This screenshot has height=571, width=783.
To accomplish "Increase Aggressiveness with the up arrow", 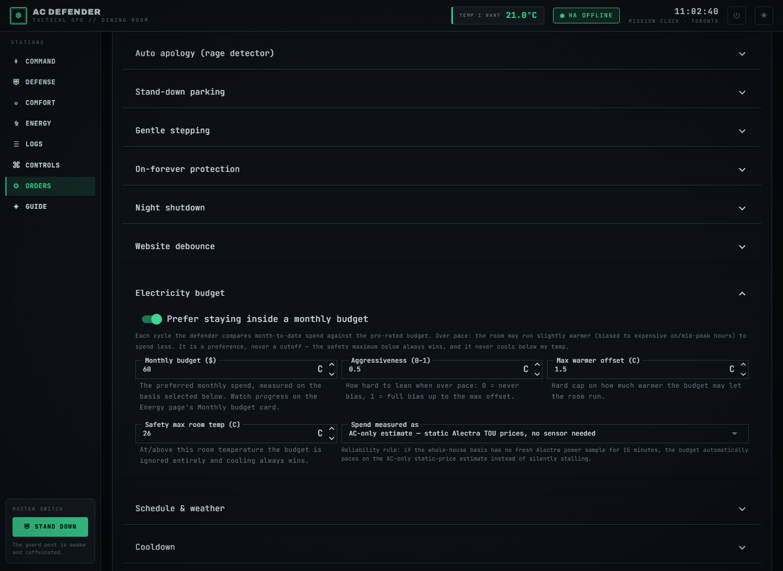I will tap(537, 364).
